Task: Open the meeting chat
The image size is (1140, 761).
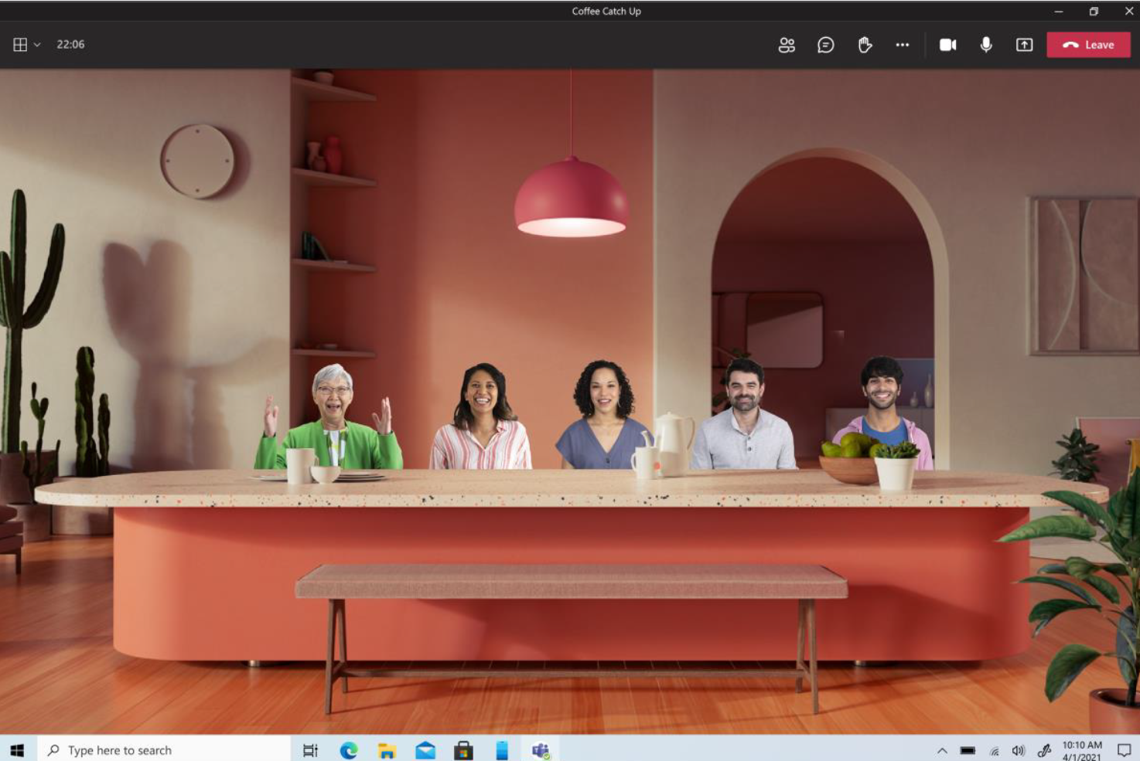Action: 825,45
